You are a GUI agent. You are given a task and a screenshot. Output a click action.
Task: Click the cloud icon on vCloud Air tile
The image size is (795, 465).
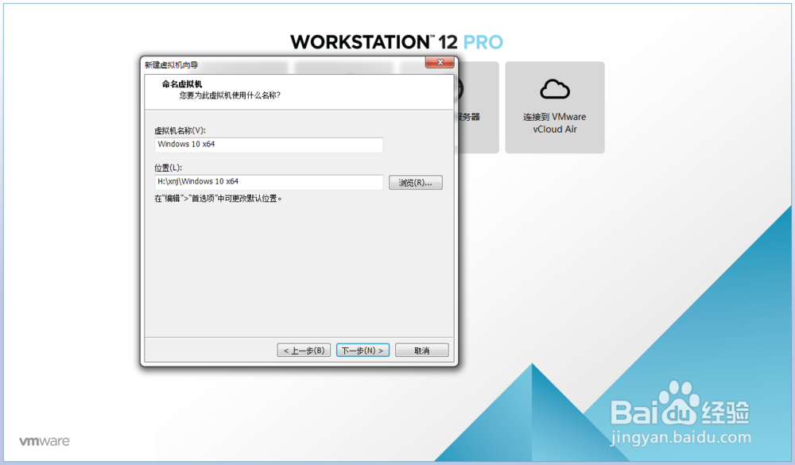pyautogui.click(x=555, y=89)
